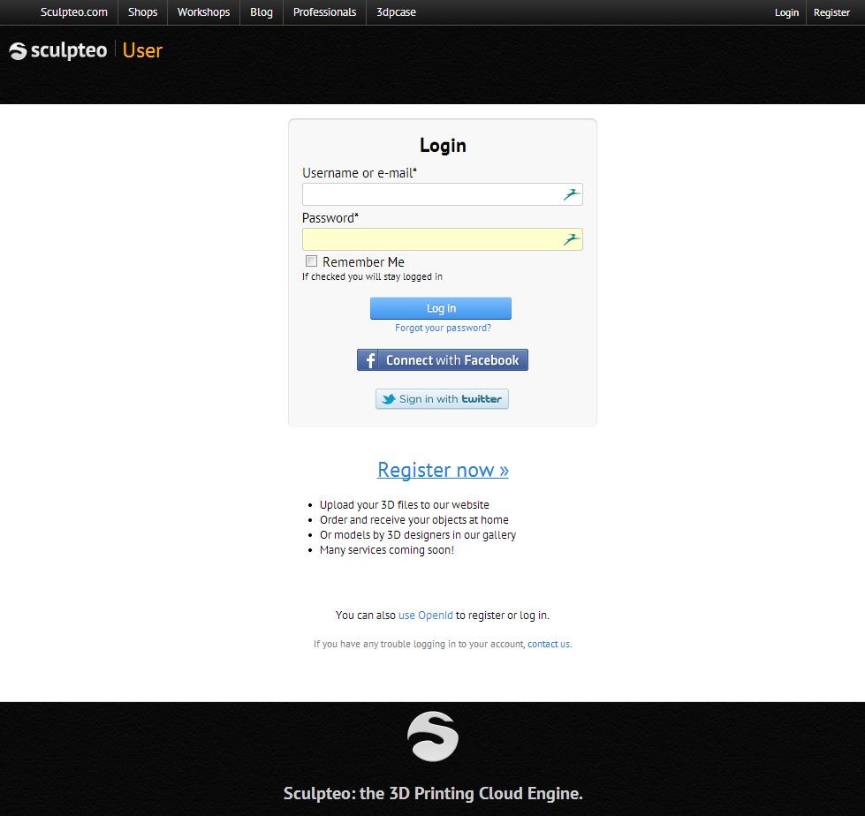Click the 'Many services coming soon!' text

[387, 549]
